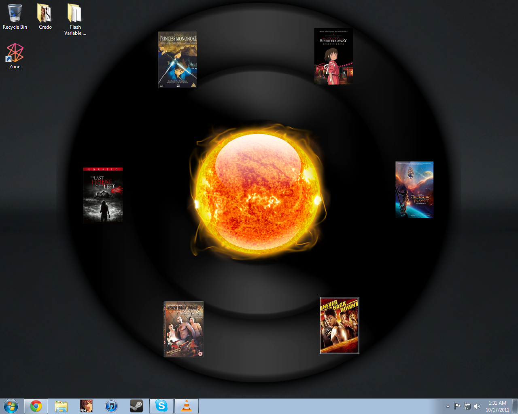The image size is (518, 414).
Task: Click the Show desktop button at taskbar edge
Action: pyautogui.click(x=515, y=406)
